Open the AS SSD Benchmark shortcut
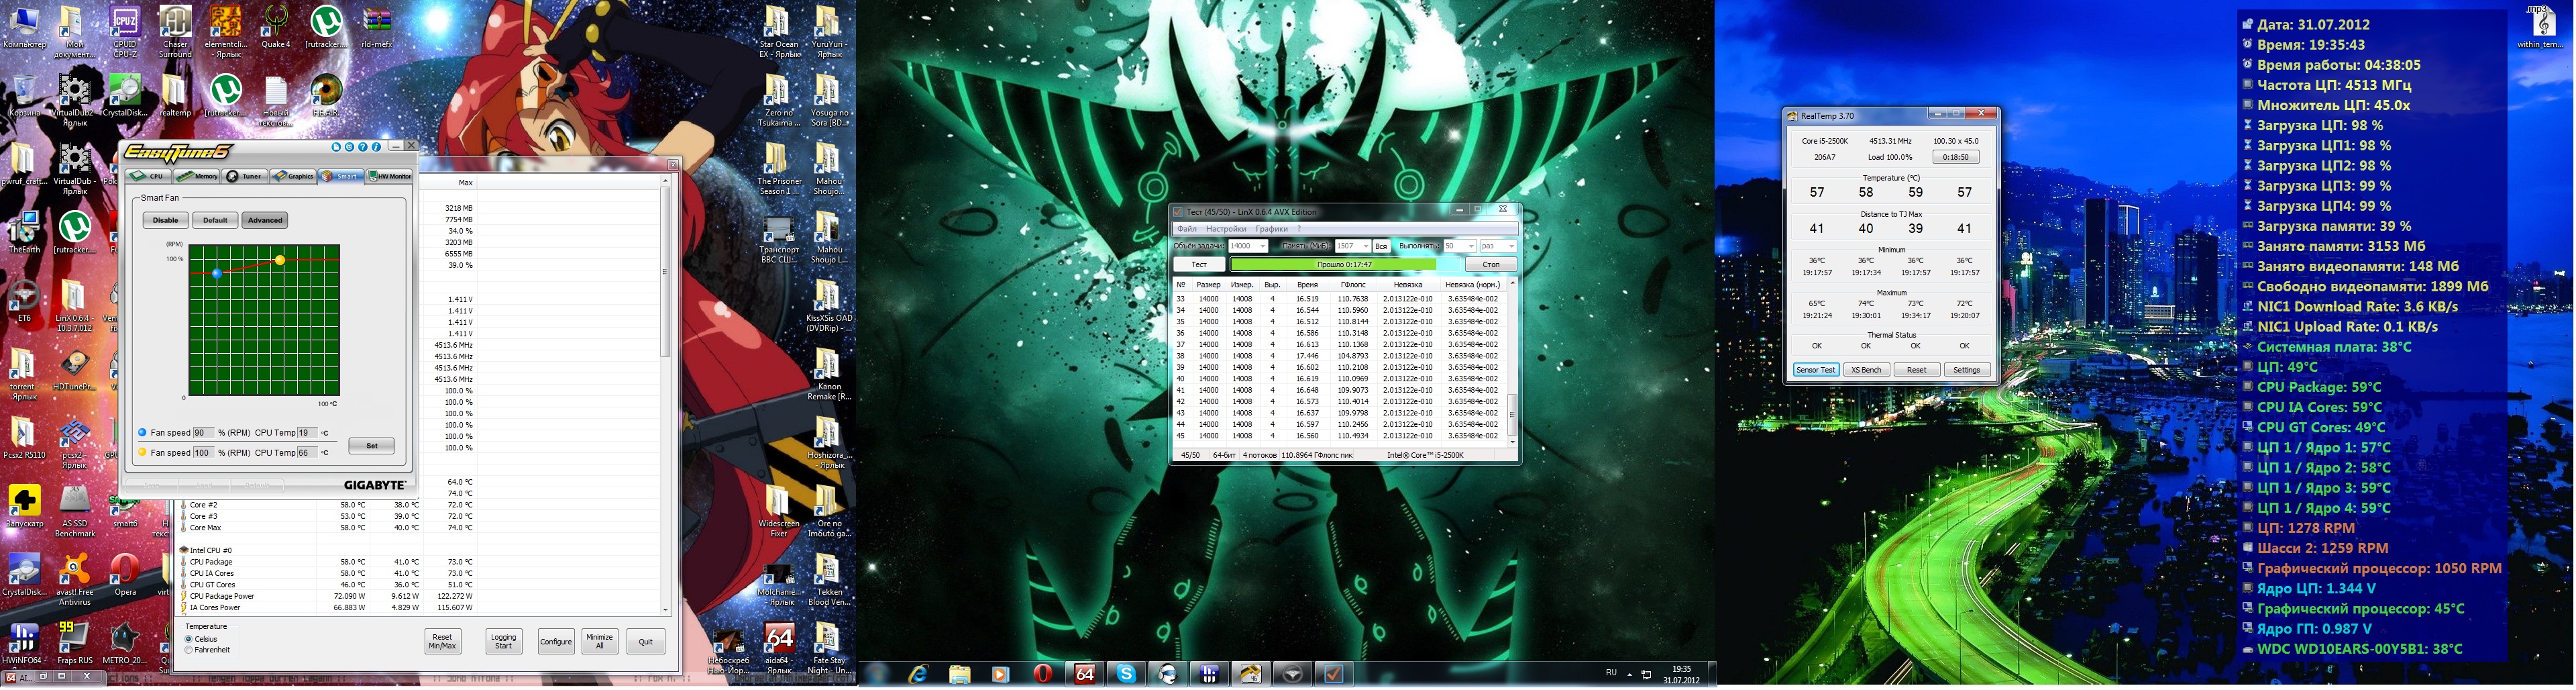 [x=74, y=510]
